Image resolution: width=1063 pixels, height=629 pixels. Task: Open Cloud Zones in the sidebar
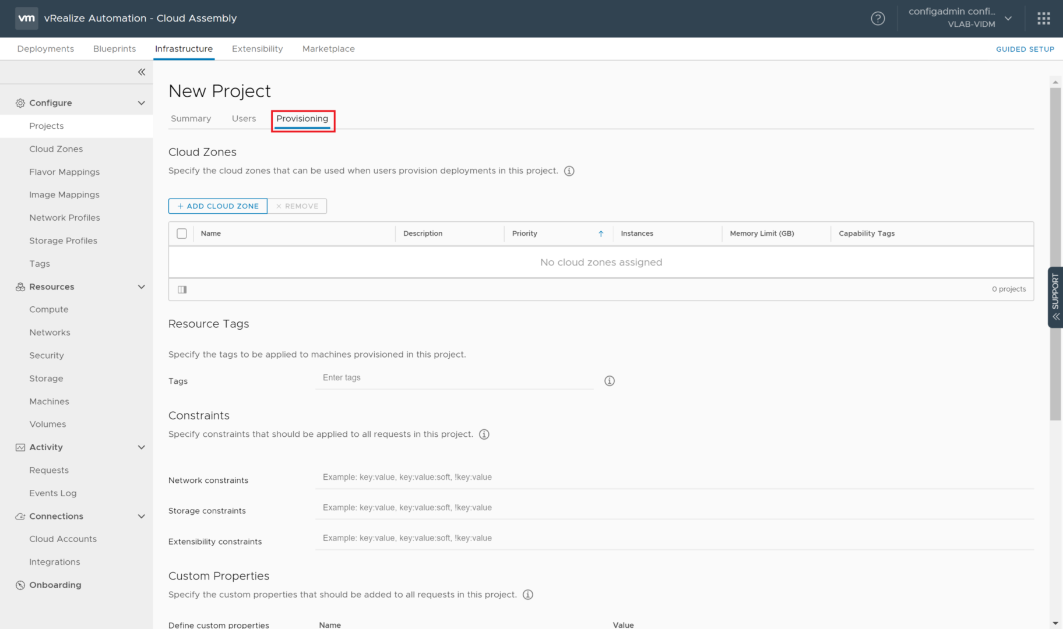[x=56, y=149]
